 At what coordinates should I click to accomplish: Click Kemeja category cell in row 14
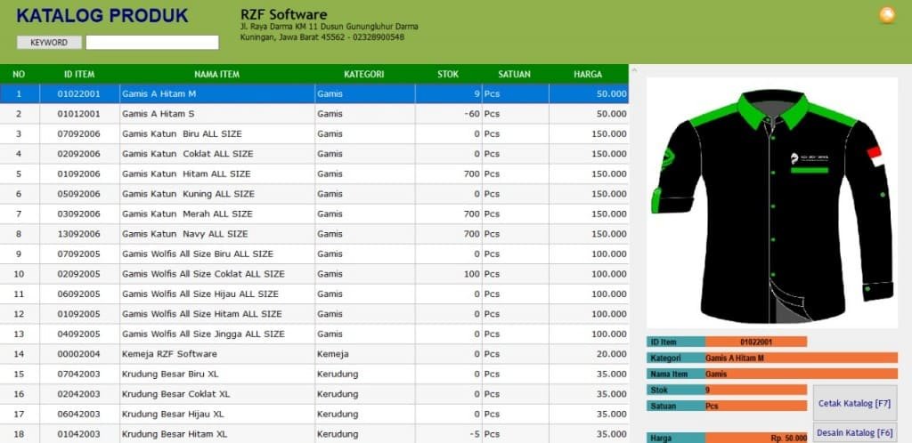click(364, 354)
